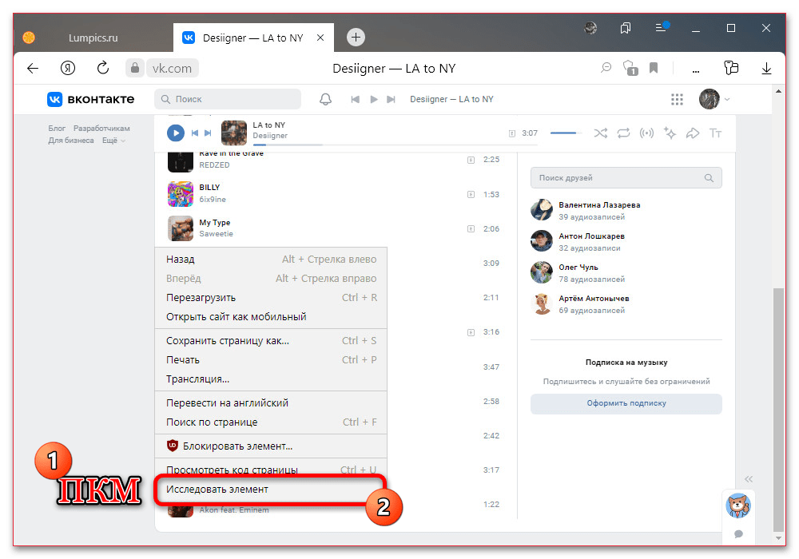This screenshot has width=799, height=559.
Task: Expand the Ещё dropdown in sidebar
Action: pos(113,140)
